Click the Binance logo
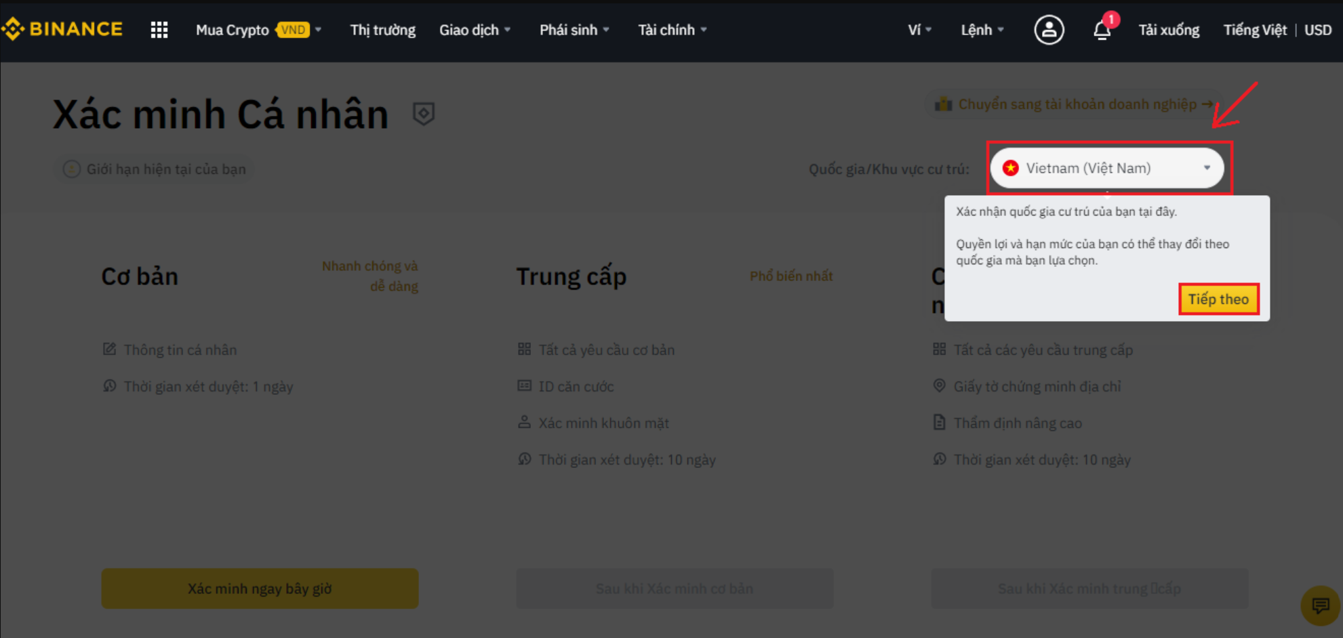The height and width of the screenshot is (638, 1343). coord(62,29)
